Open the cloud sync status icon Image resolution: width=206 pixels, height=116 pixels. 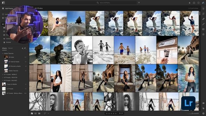[203, 3]
